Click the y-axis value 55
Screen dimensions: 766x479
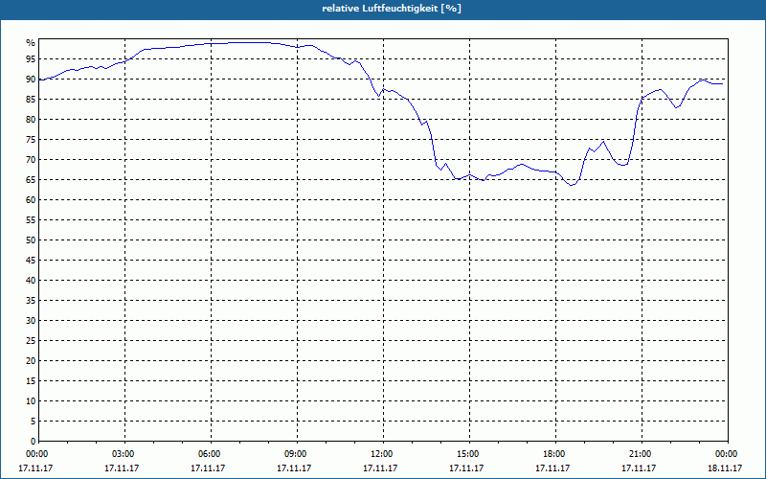click(x=31, y=220)
